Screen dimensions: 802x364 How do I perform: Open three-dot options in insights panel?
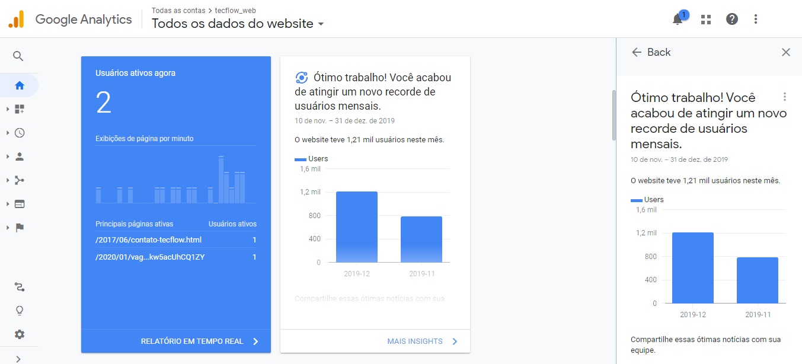(x=785, y=97)
